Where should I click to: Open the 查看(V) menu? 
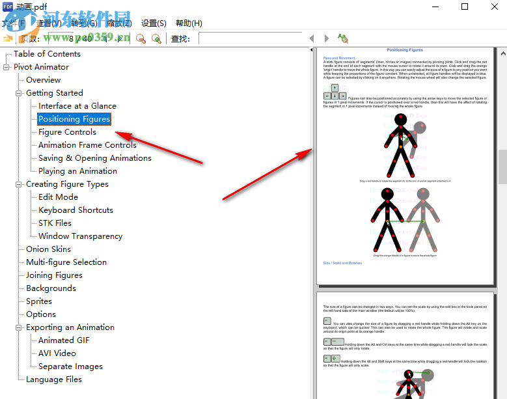click(49, 23)
